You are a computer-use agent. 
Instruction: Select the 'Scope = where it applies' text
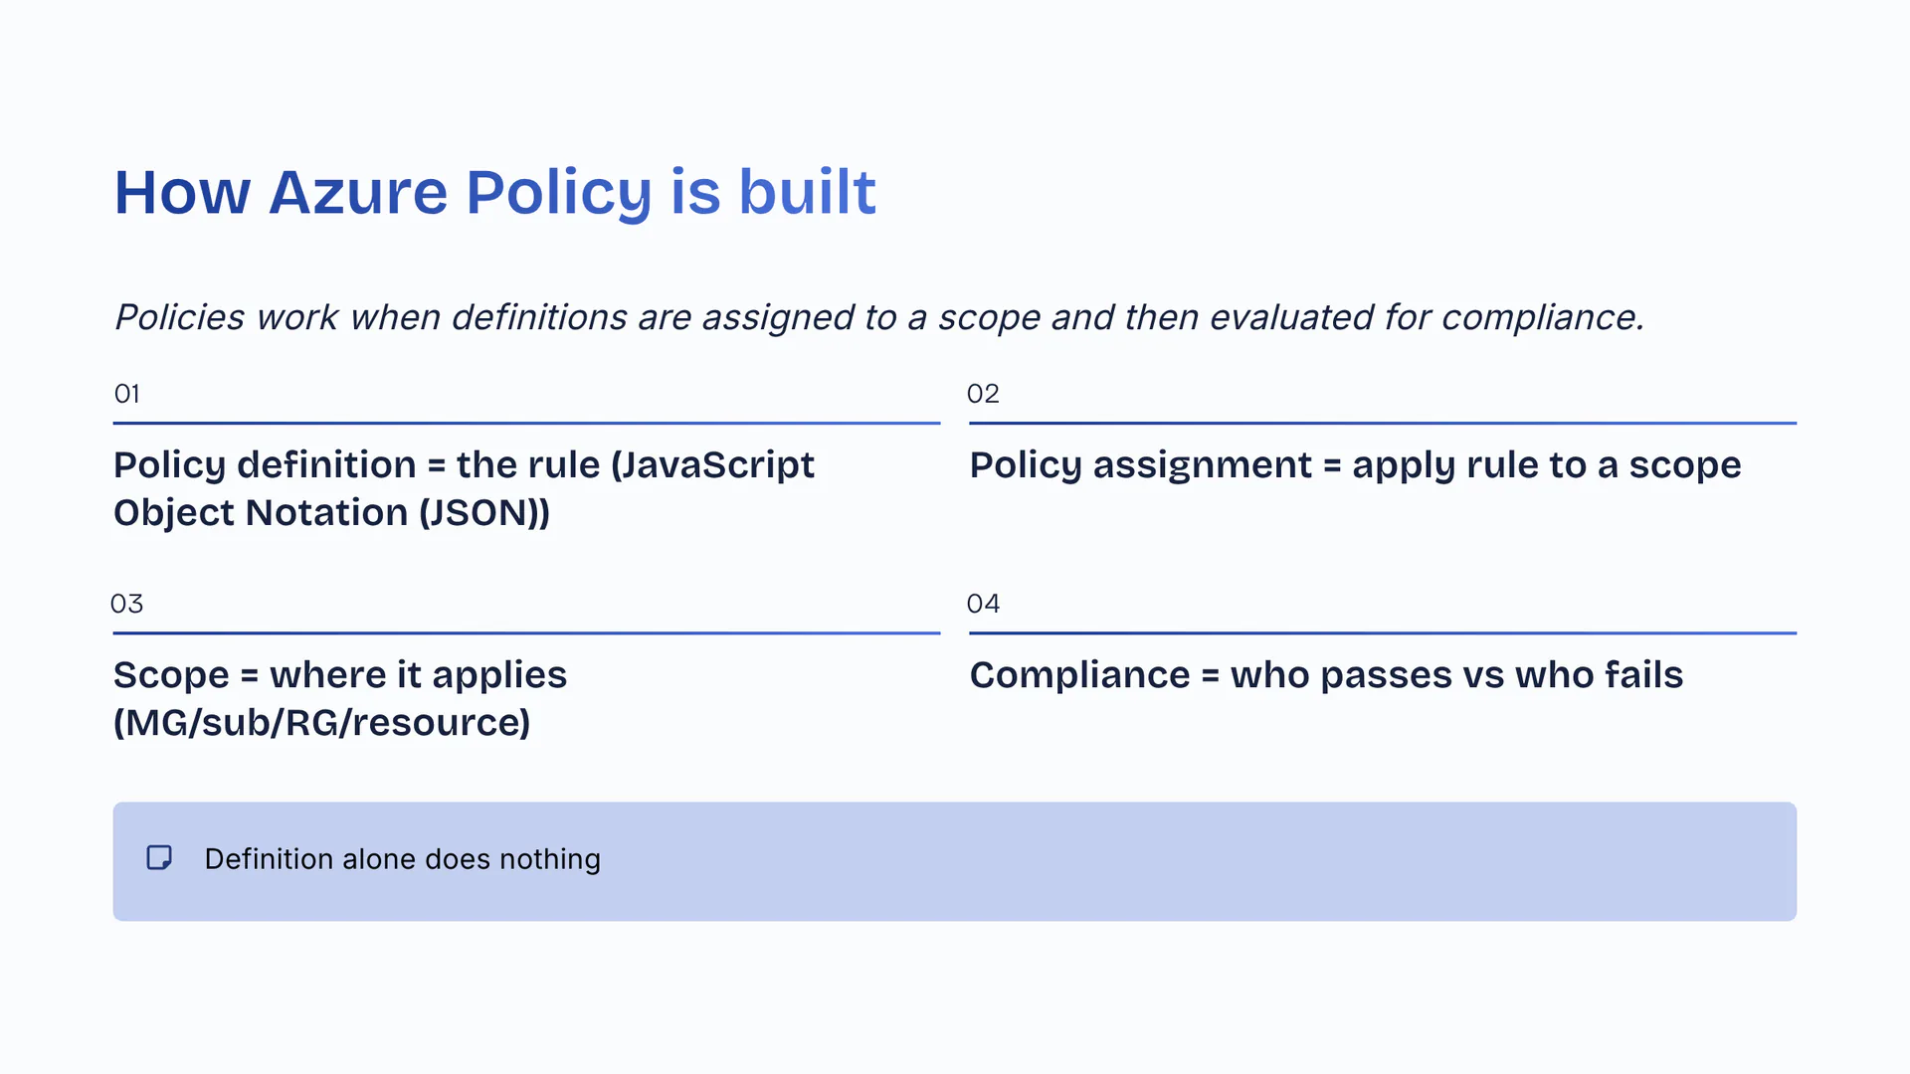coord(340,675)
